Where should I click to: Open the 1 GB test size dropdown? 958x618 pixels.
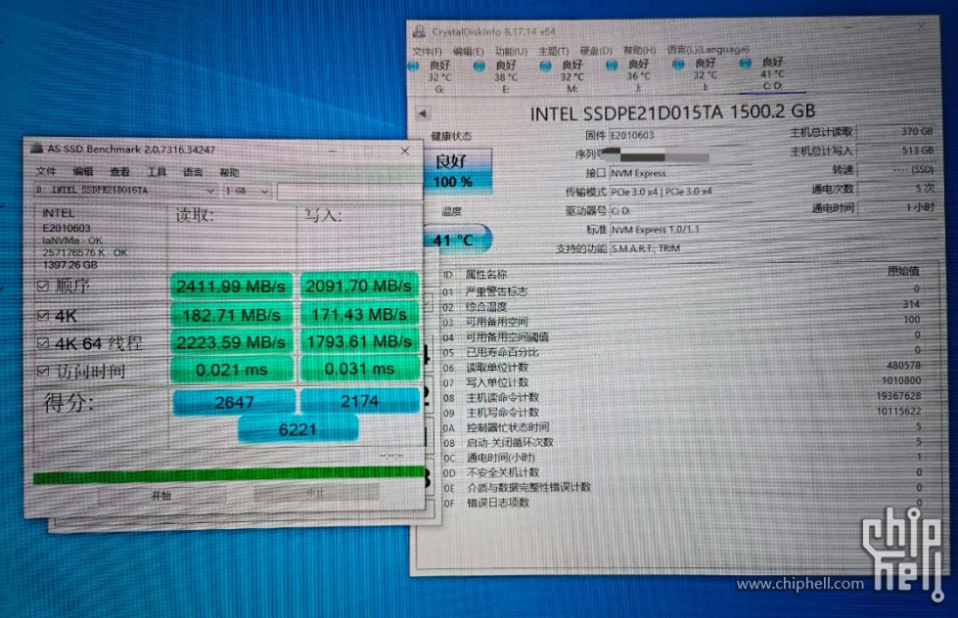pyautogui.click(x=247, y=191)
